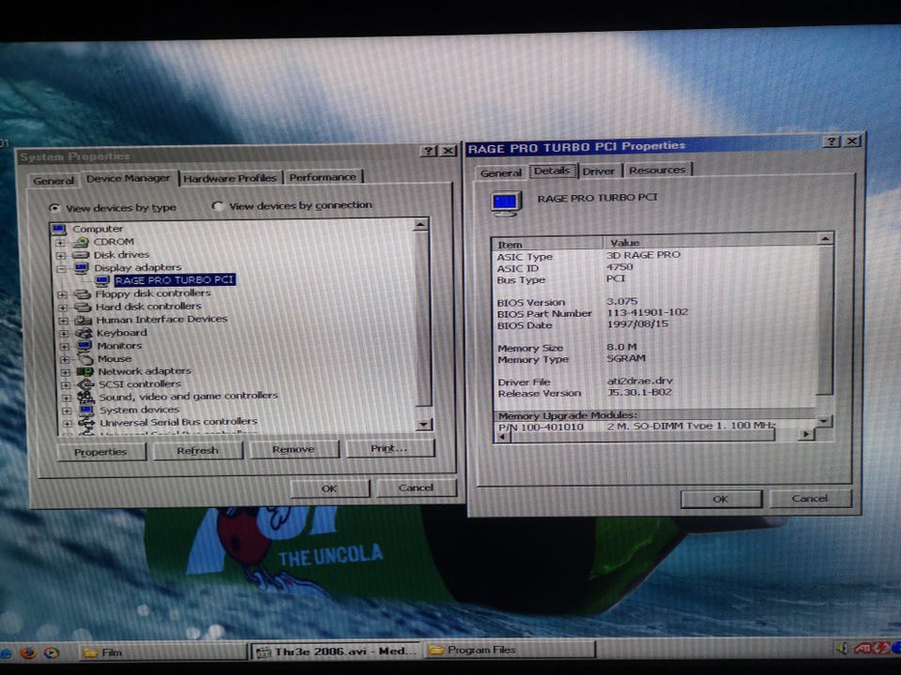Switch to the General tab in System Properties
This screenshot has width=901, height=675.
tap(53, 181)
